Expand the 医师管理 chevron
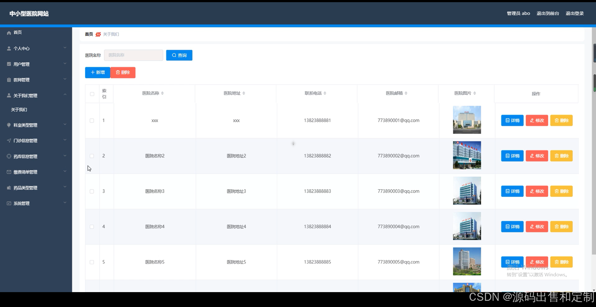Screen dimensions: 596x307 [65, 79]
